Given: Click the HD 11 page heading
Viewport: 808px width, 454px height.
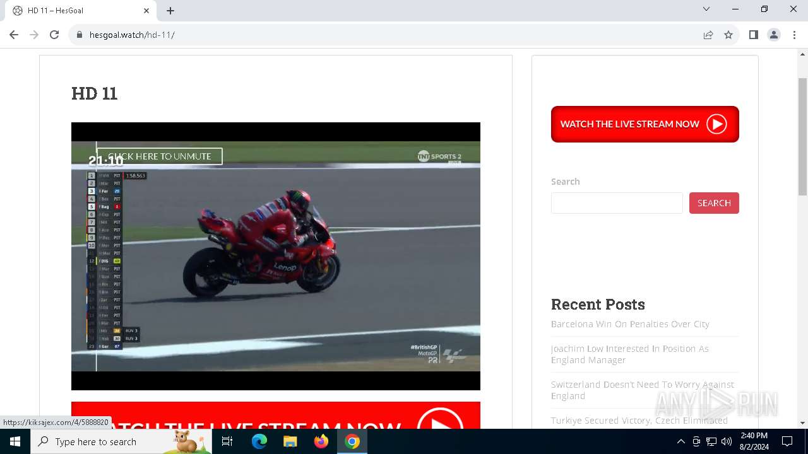Looking at the screenshot, I should (x=95, y=93).
